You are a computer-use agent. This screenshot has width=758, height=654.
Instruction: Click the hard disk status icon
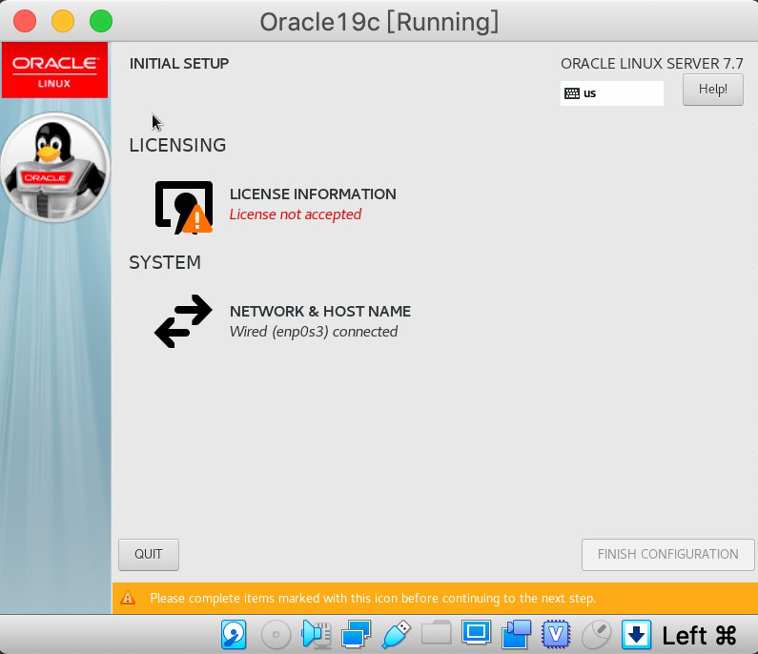point(234,634)
